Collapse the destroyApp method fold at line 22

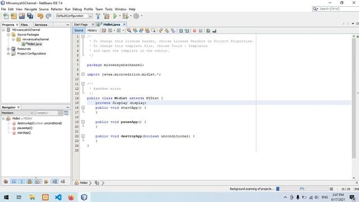point(83,136)
